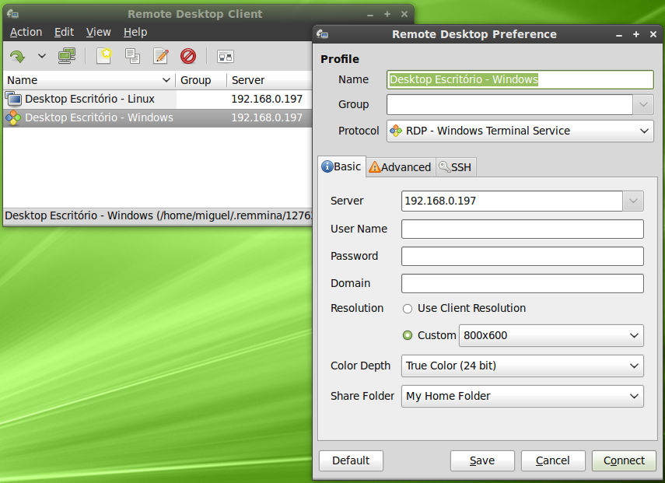Click the Default button

tap(350, 460)
